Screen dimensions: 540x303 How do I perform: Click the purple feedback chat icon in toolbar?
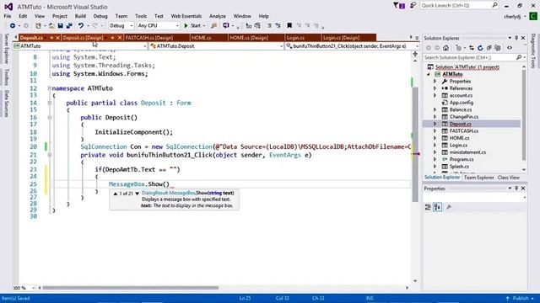pyautogui.click(x=226, y=26)
